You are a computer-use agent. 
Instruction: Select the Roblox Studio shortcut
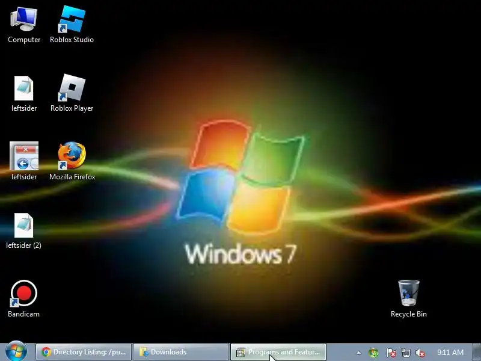coord(72,25)
